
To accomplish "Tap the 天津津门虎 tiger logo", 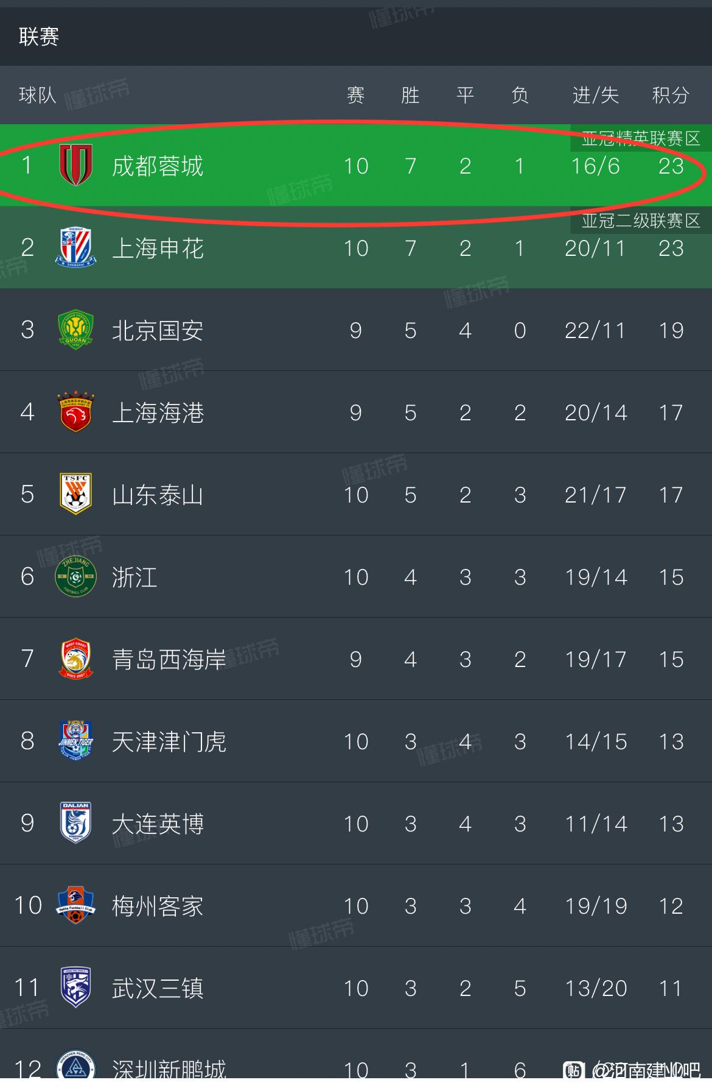I will pyautogui.click(x=76, y=741).
